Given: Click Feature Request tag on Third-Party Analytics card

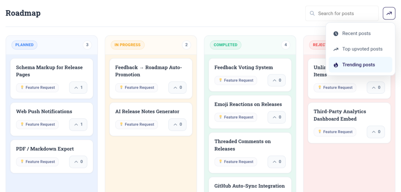Looking at the screenshot, I should [x=335, y=132].
